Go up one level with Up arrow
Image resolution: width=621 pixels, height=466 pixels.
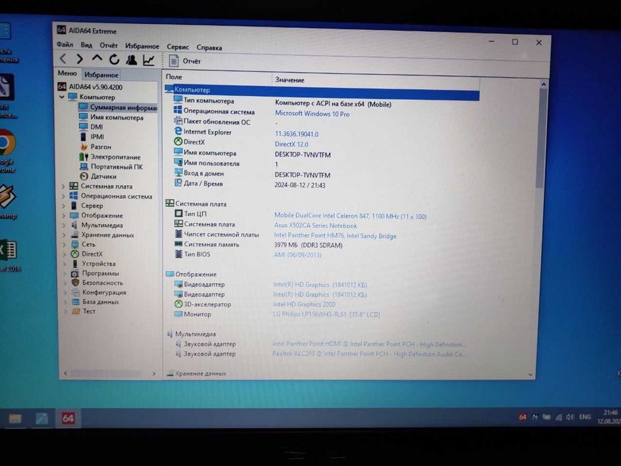pos(97,59)
